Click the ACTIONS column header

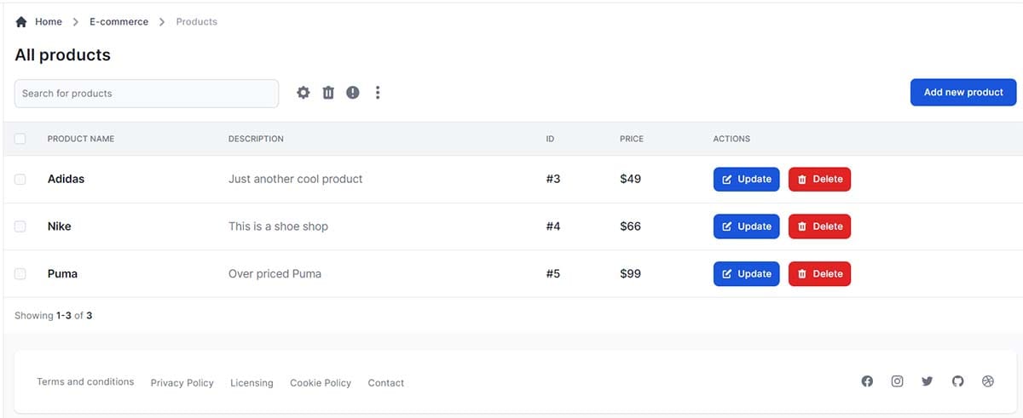click(731, 139)
